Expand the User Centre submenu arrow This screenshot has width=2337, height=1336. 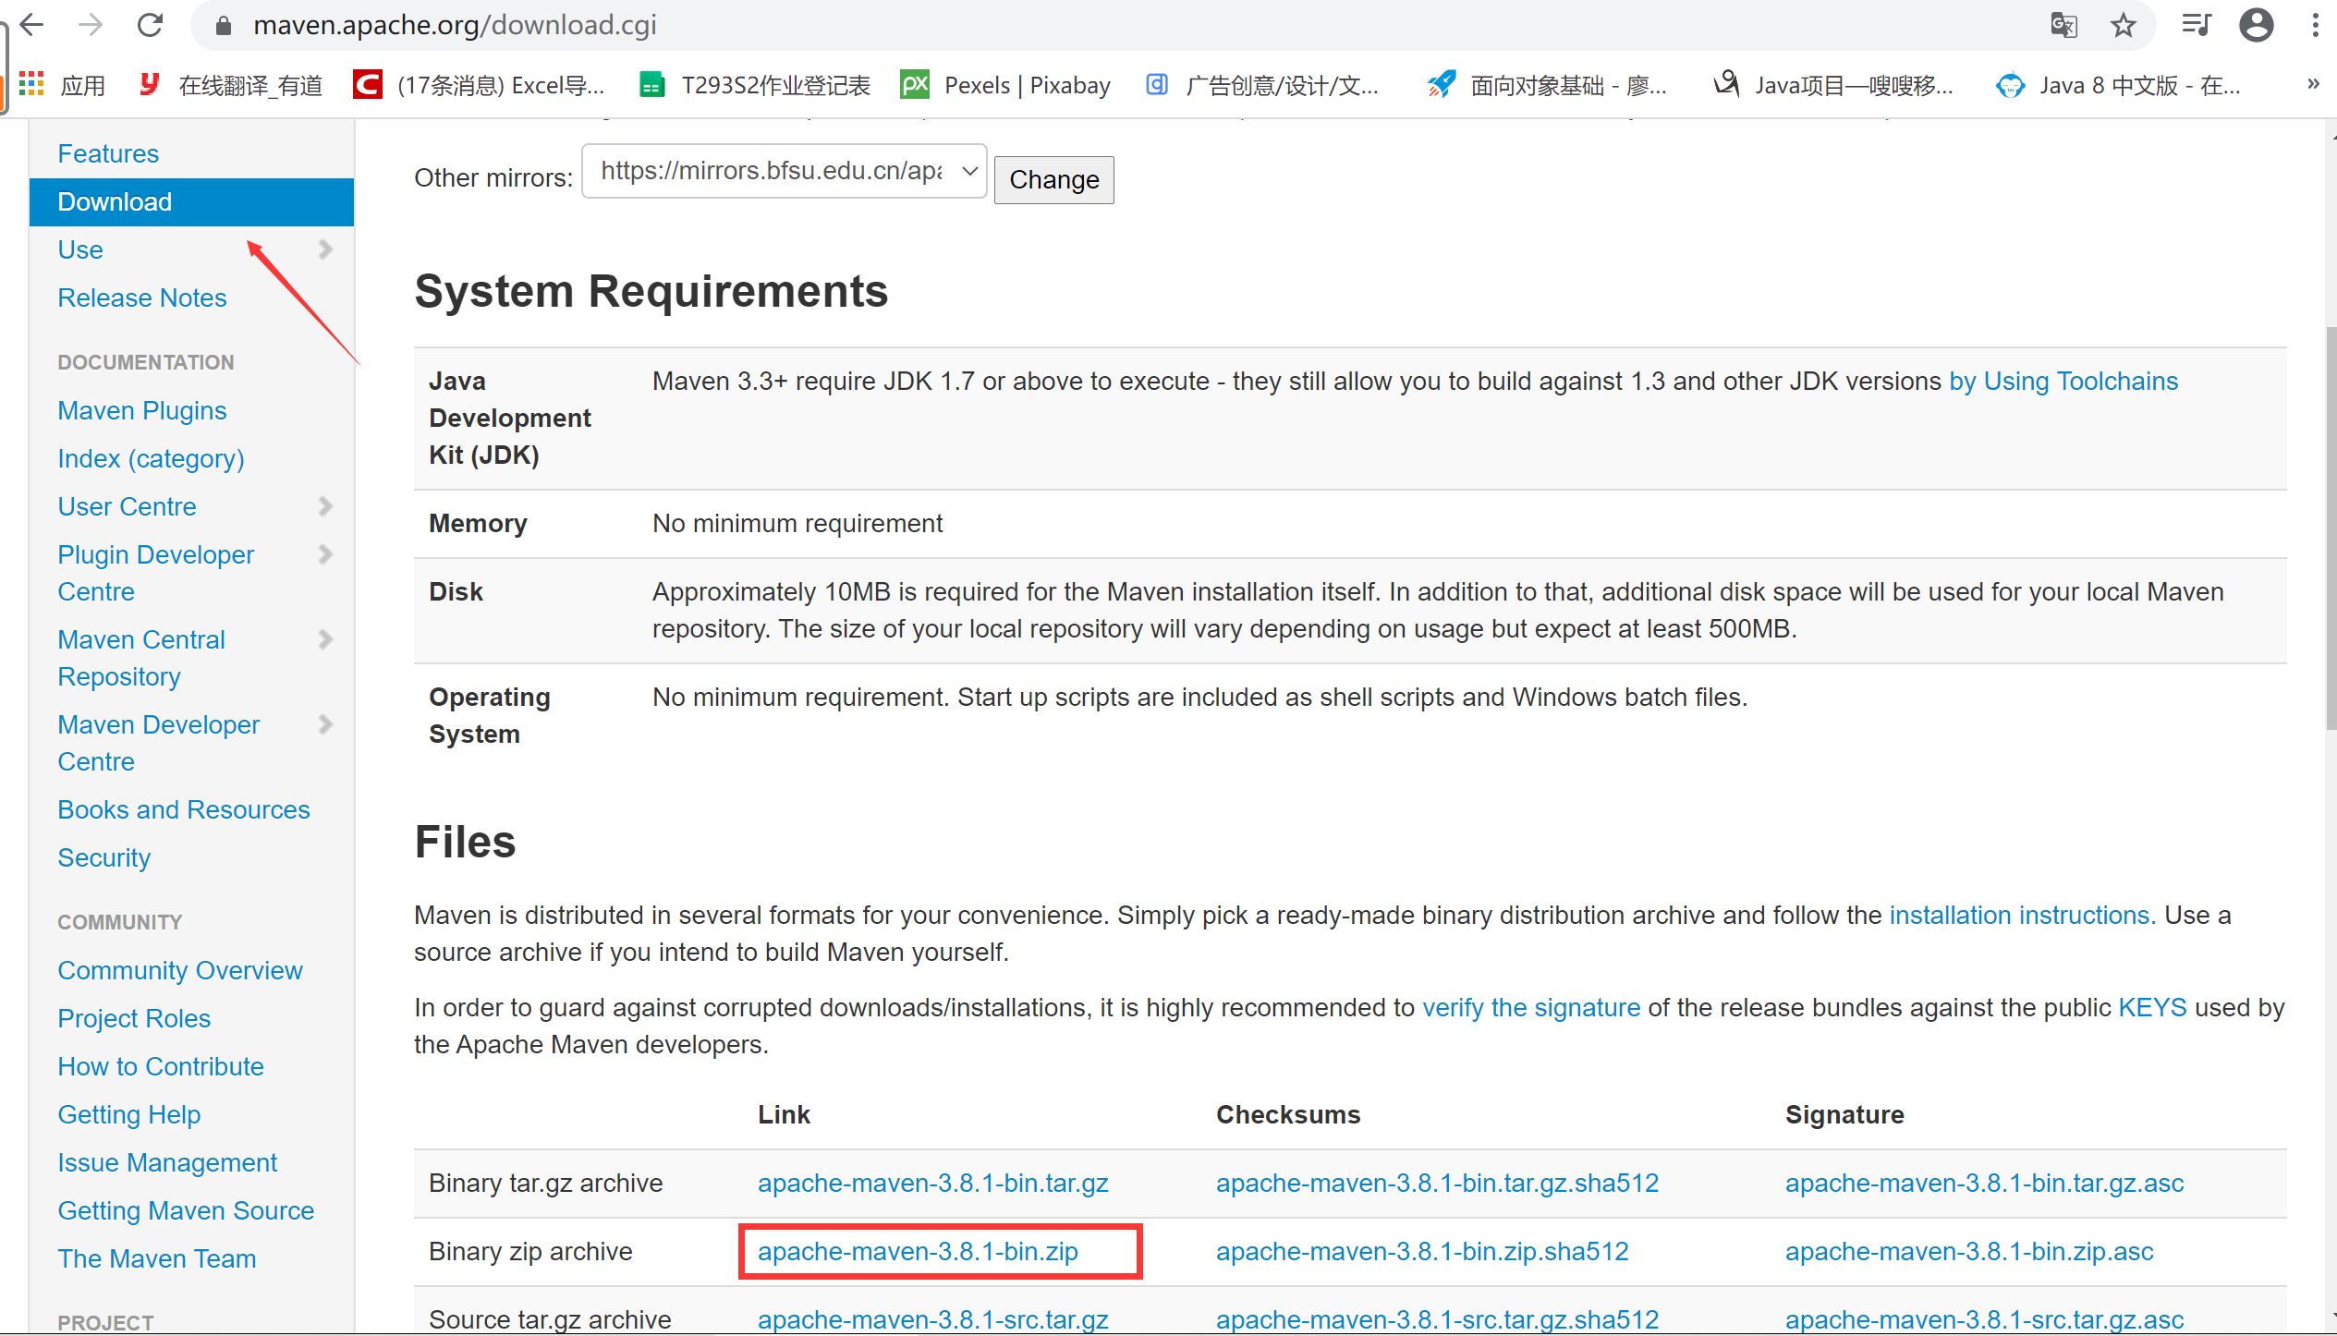coord(325,506)
